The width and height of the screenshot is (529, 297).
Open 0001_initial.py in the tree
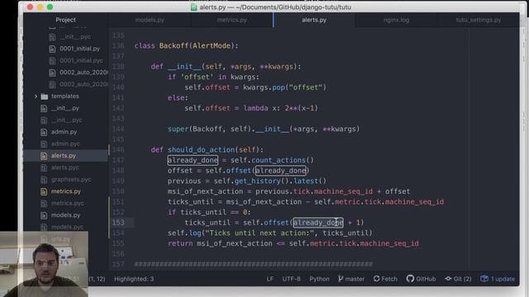click(79, 49)
